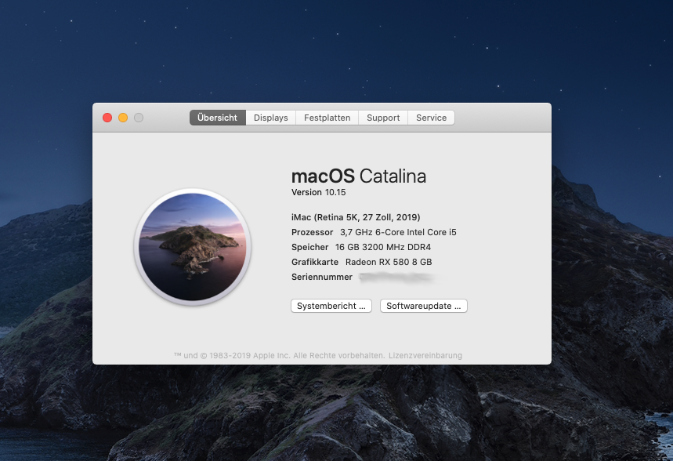Click the blurred Seriennummer value
Viewport: 673px width, 461px height.
[x=397, y=278]
